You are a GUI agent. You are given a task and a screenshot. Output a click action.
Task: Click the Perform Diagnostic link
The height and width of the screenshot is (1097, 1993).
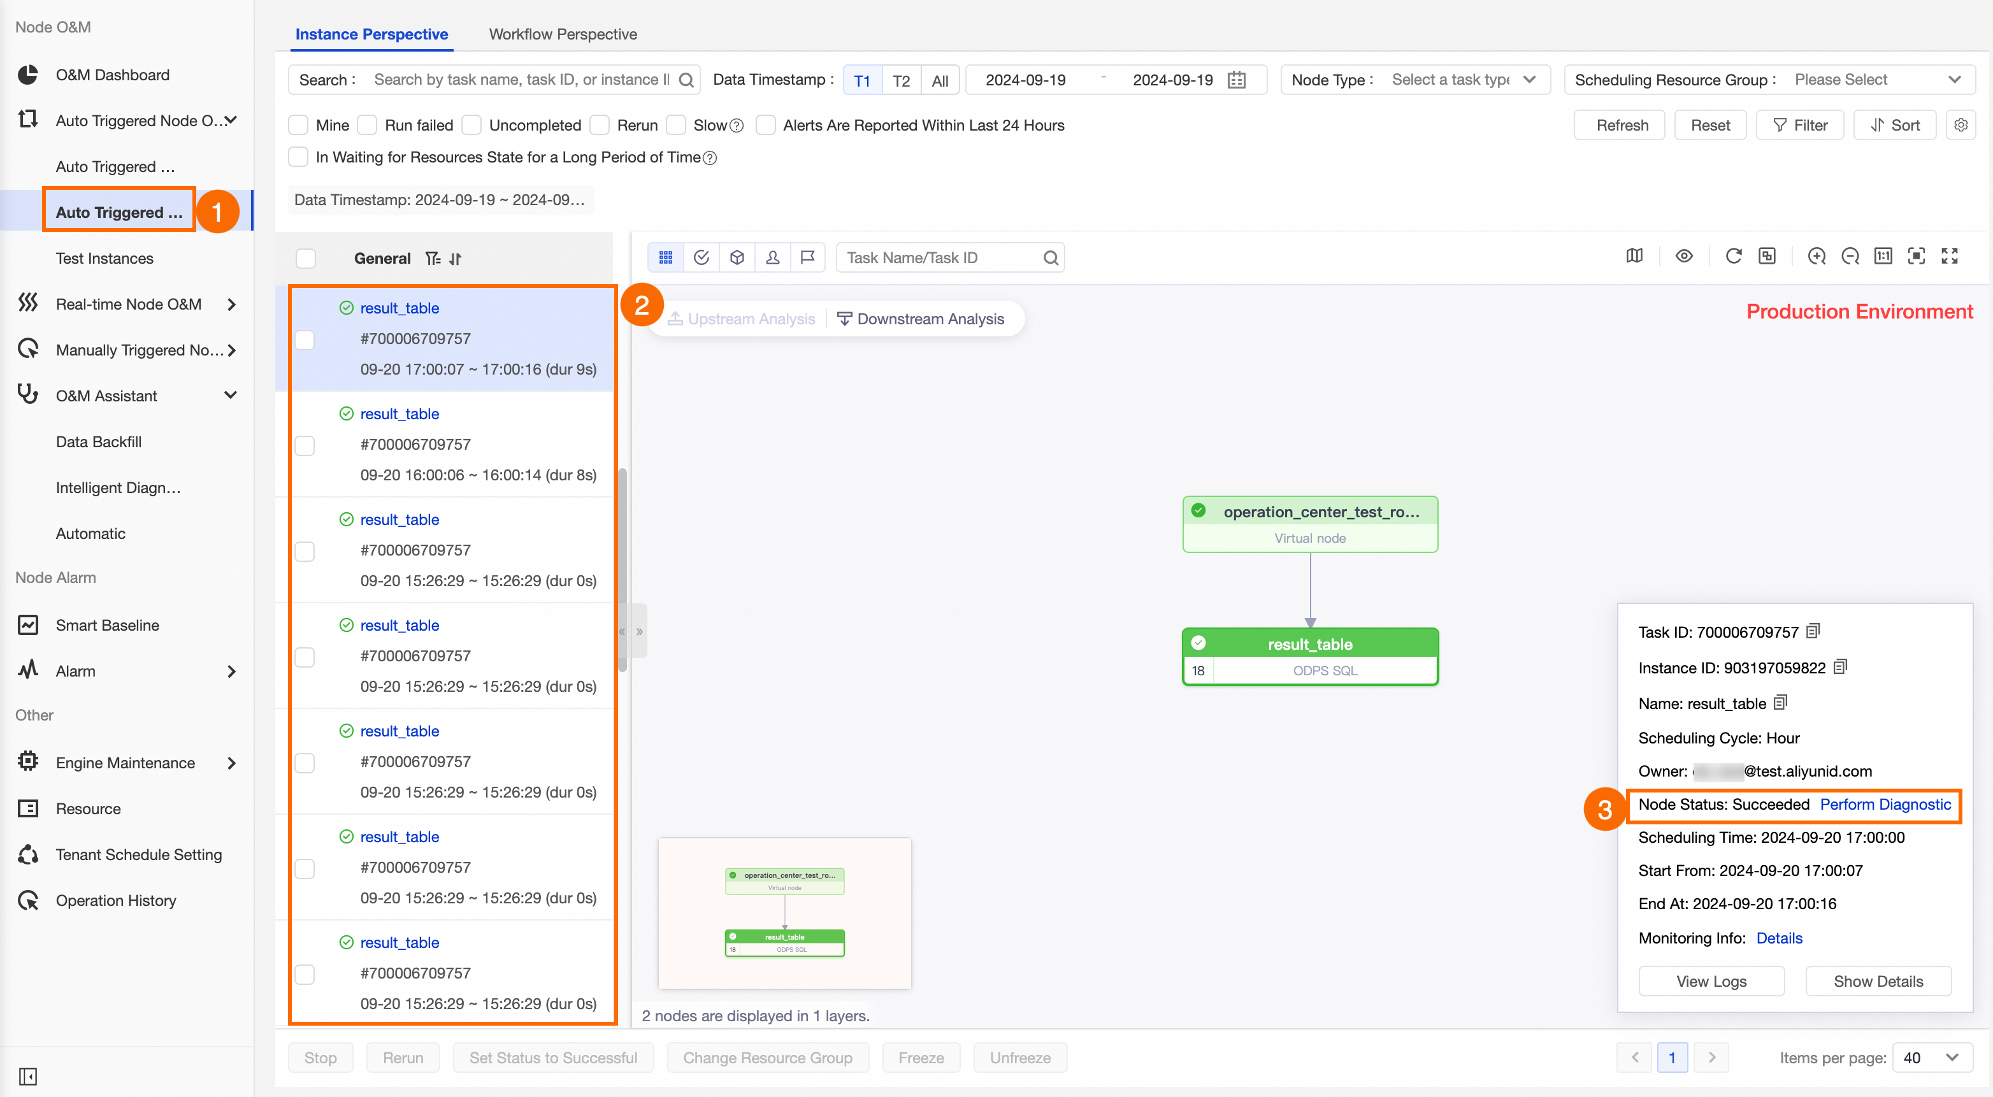[x=1885, y=805]
